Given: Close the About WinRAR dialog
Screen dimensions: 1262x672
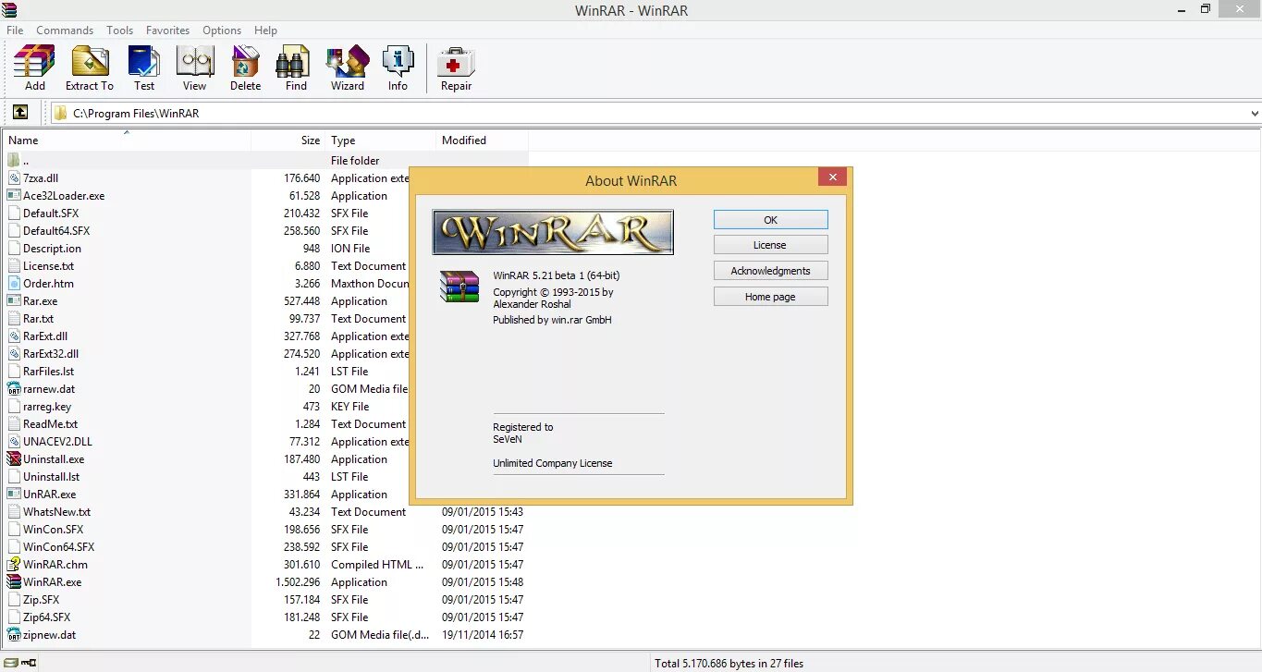Looking at the screenshot, I should click(x=832, y=177).
